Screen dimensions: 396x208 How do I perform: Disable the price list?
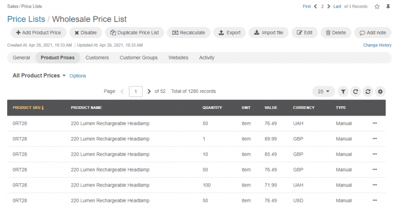(86, 32)
